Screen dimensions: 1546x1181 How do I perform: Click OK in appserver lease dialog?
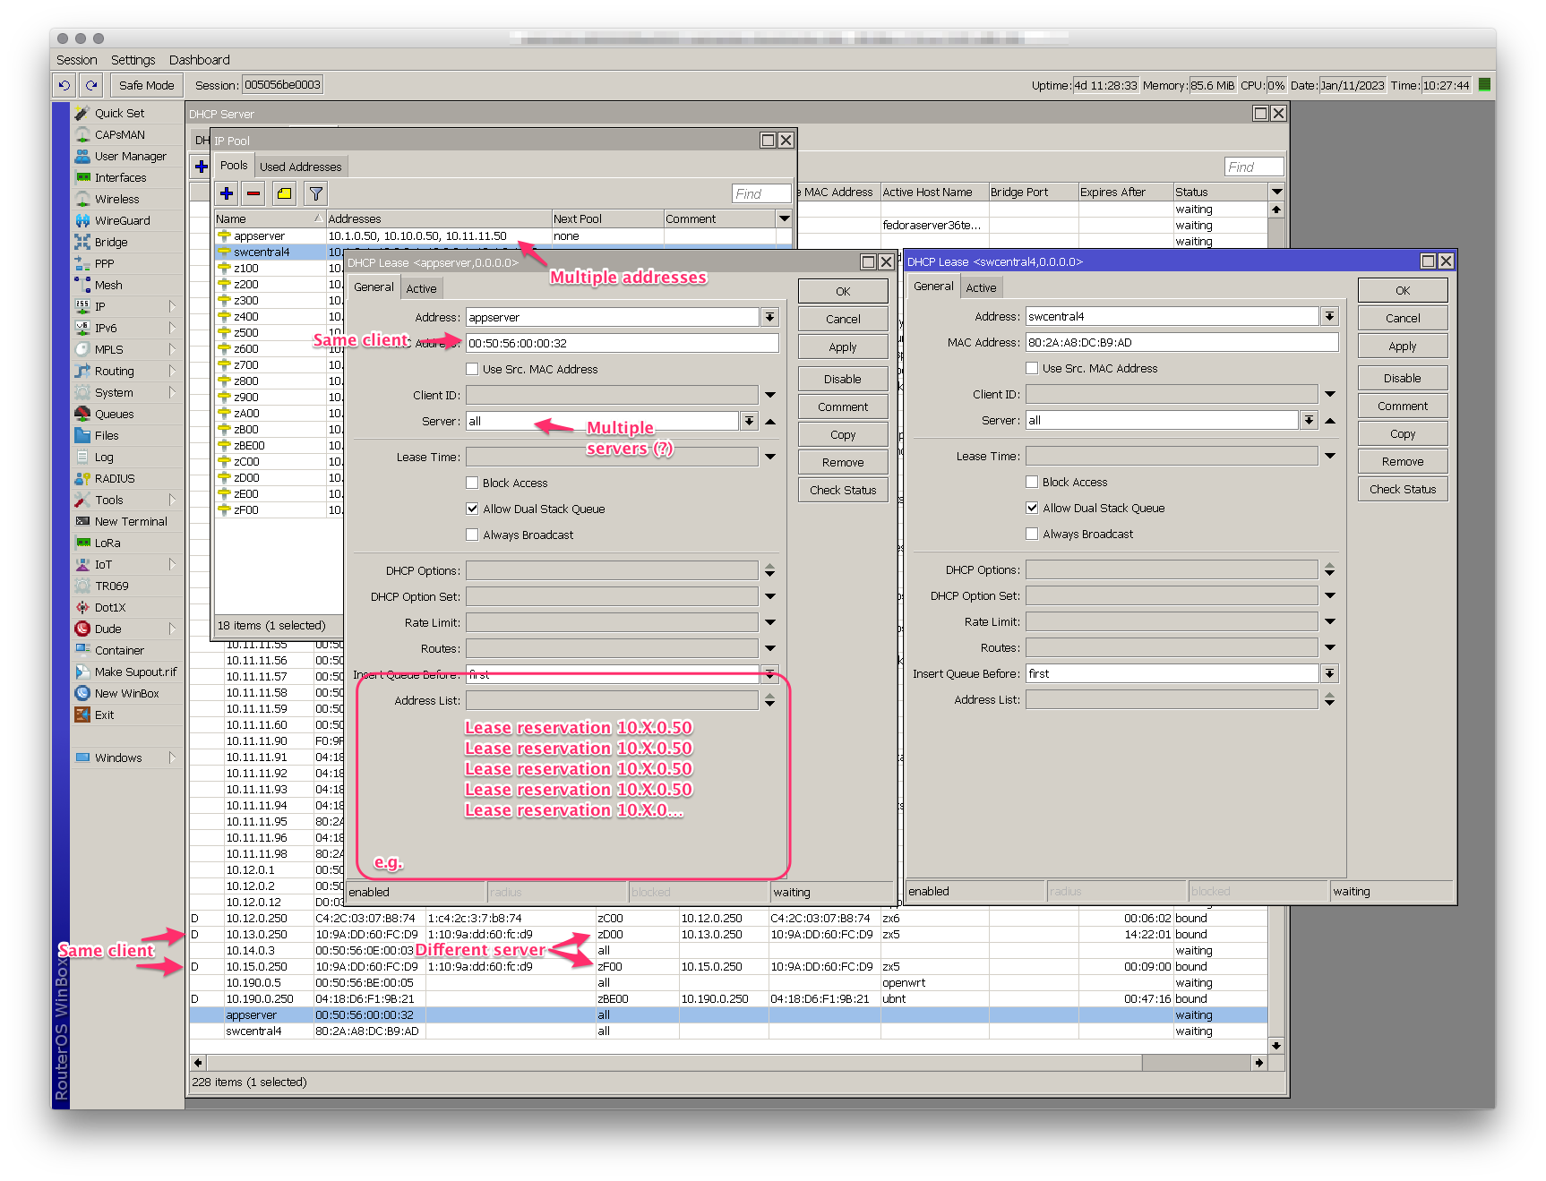tap(843, 291)
